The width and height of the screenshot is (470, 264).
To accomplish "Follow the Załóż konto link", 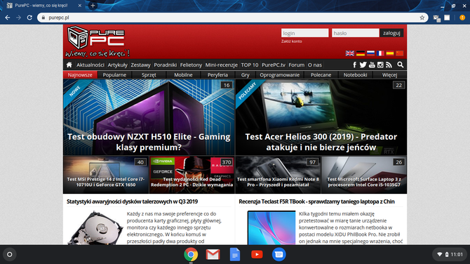I will pyautogui.click(x=291, y=41).
